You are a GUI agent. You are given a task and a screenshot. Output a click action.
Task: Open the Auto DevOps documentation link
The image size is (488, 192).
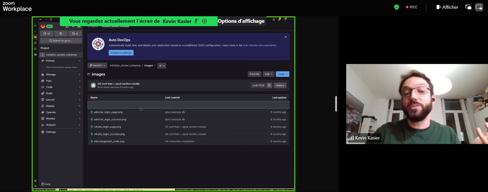coord(259,46)
